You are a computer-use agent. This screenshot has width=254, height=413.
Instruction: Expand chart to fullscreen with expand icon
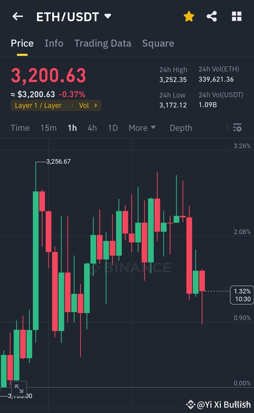19,388
